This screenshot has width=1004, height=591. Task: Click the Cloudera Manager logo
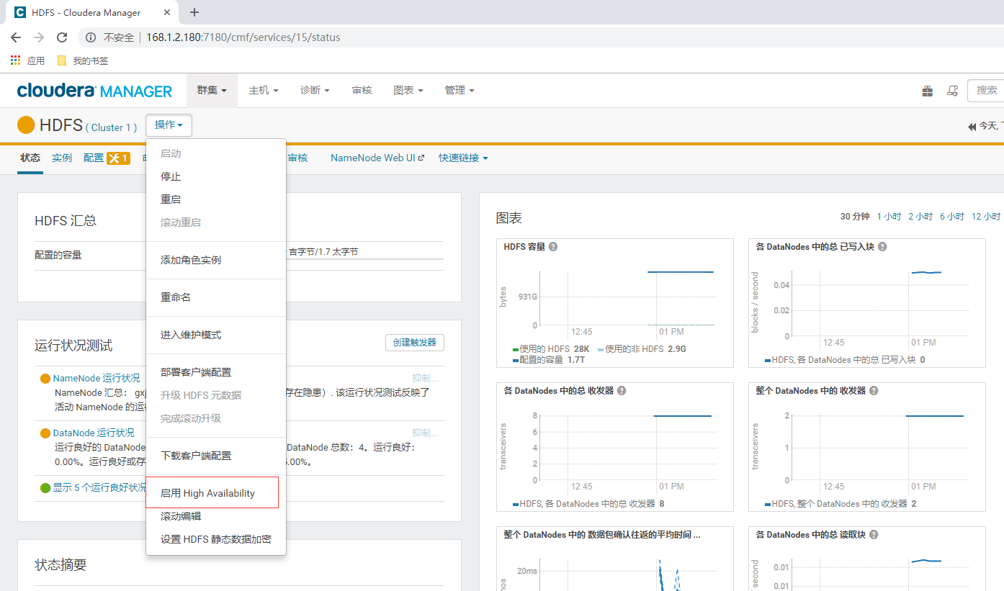point(94,91)
